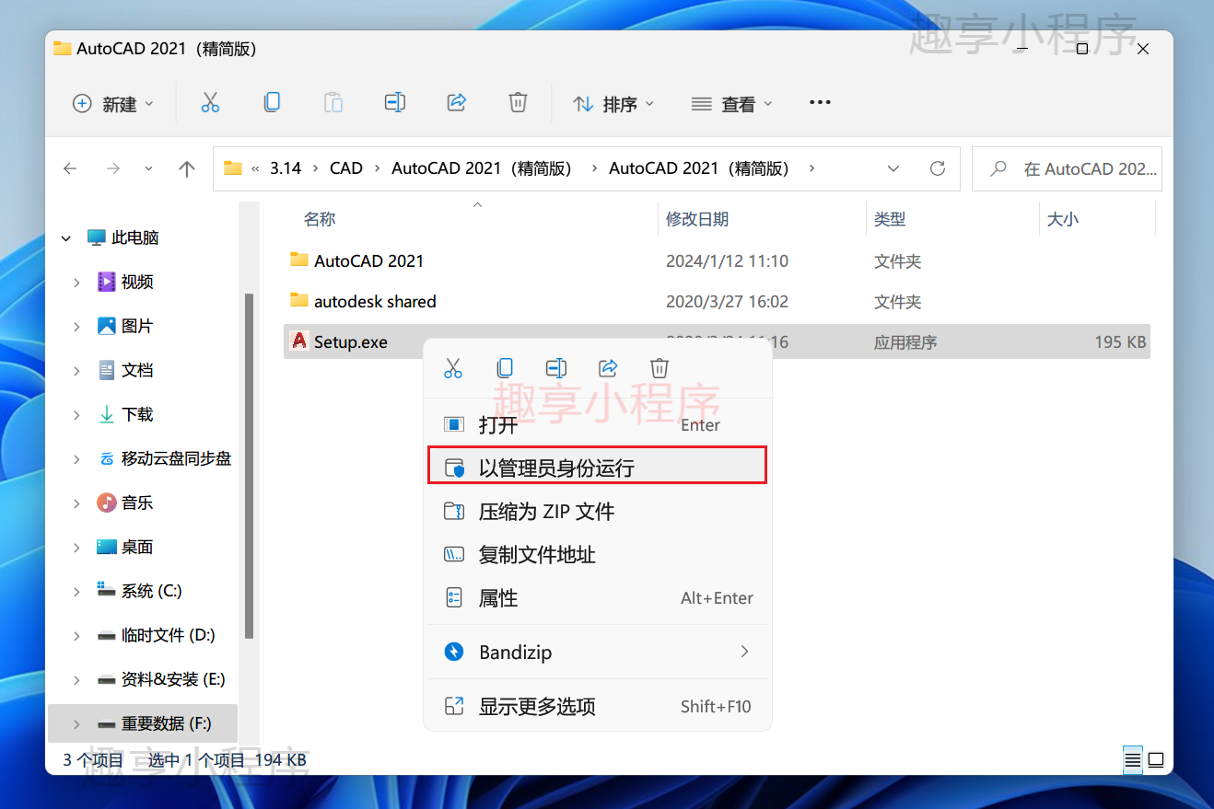Screen dimensions: 1214x809
Task: Sort by the 大小 column header
Action: [1063, 218]
